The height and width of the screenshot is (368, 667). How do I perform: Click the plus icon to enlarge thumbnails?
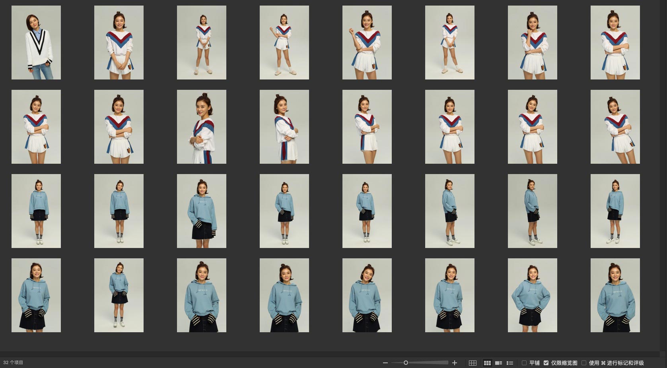tap(455, 363)
